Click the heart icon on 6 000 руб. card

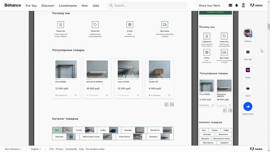coord(169,95)
